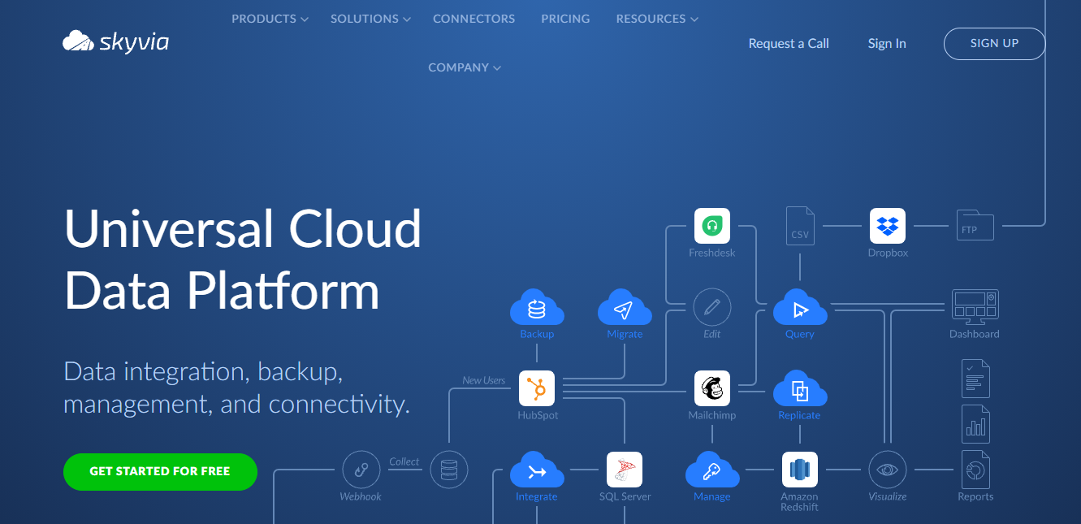Viewport: 1081px width, 524px height.
Task: Click the Backup label text
Action: (537, 334)
